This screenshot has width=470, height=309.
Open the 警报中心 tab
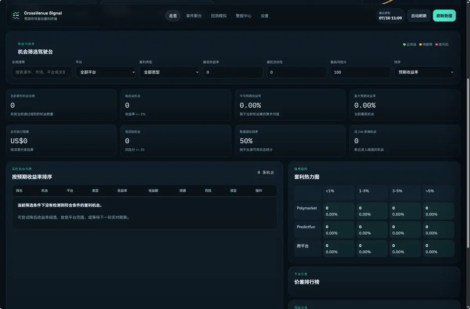pyautogui.click(x=244, y=16)
